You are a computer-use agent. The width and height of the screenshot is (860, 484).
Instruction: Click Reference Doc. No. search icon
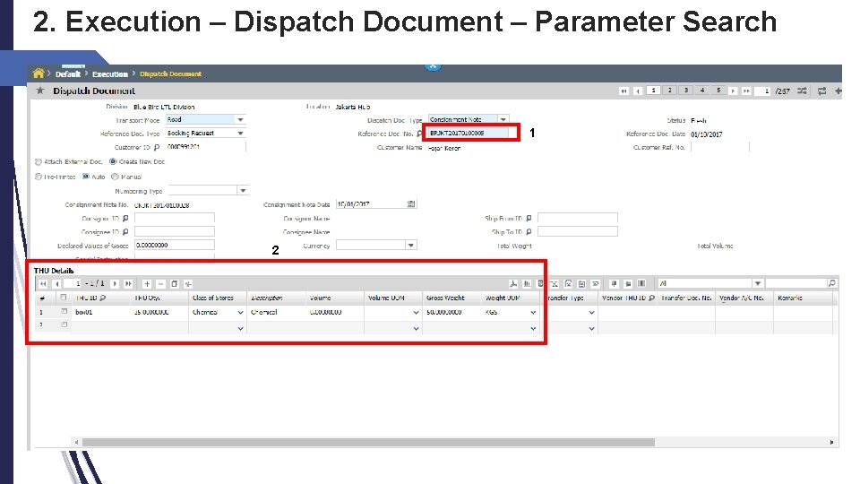click(x=419, y=134)
